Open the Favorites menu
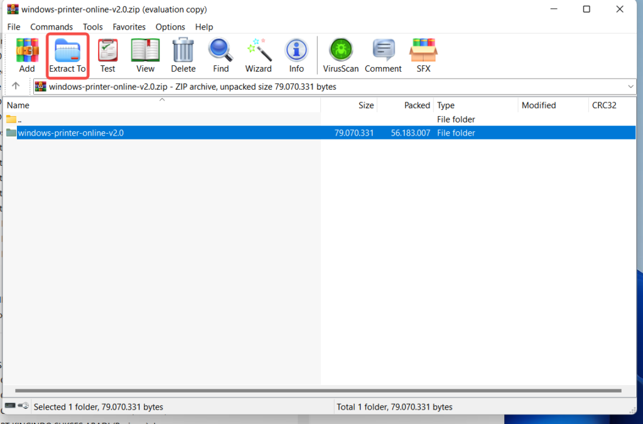The height and width of the screenshot is (424, 643). [129, 26]
